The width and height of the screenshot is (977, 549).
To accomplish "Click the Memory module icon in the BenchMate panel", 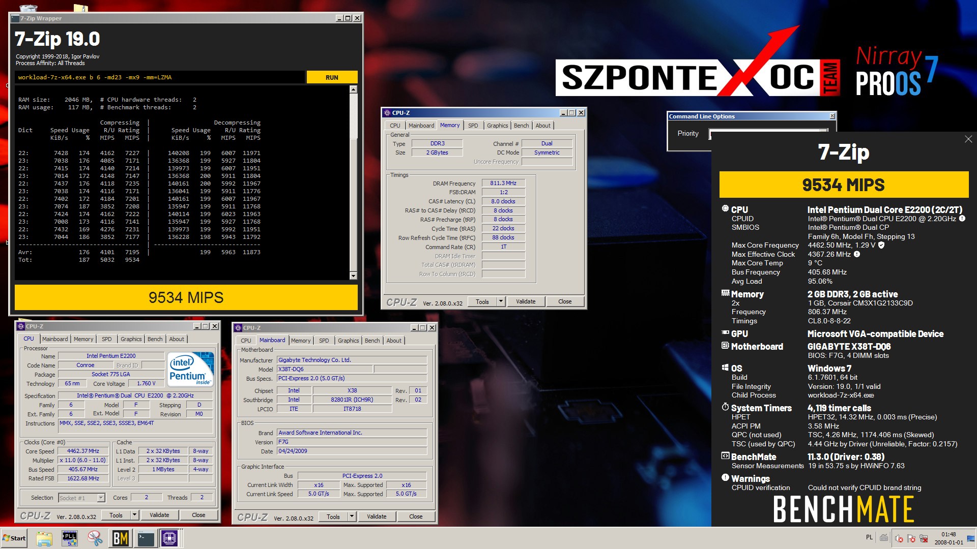I will tap(725, 293).
